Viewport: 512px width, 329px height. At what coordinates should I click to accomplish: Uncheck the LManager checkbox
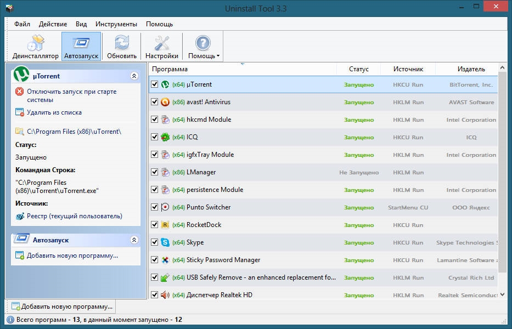pyautogui.click(x=155, y=172)
